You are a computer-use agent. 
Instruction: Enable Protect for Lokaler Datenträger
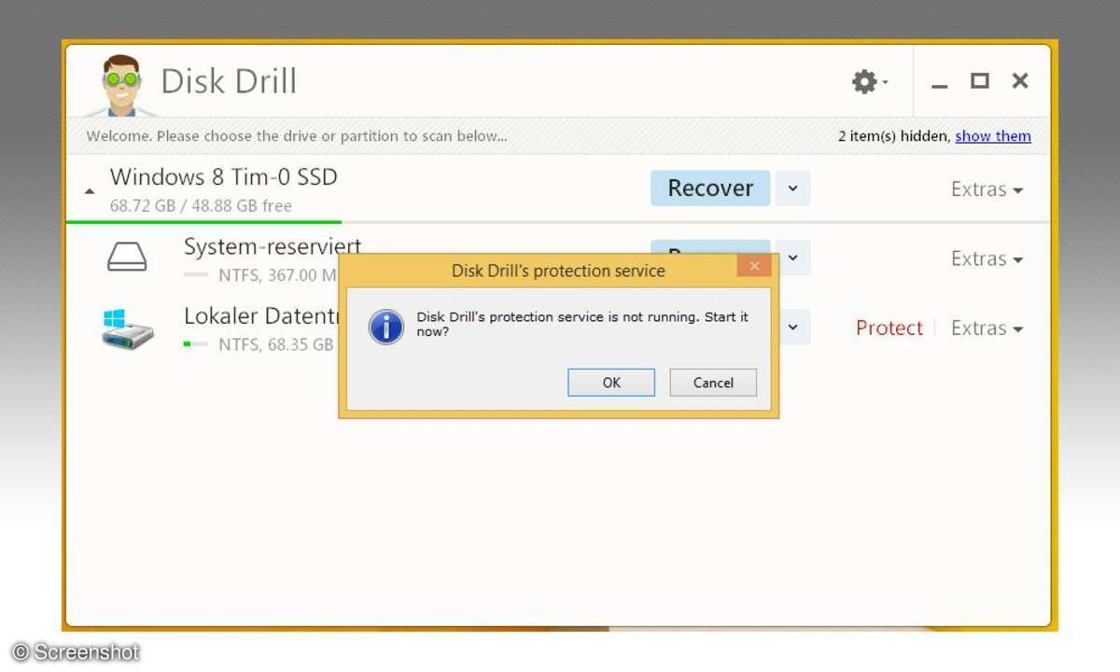click(x=889, y=329)
